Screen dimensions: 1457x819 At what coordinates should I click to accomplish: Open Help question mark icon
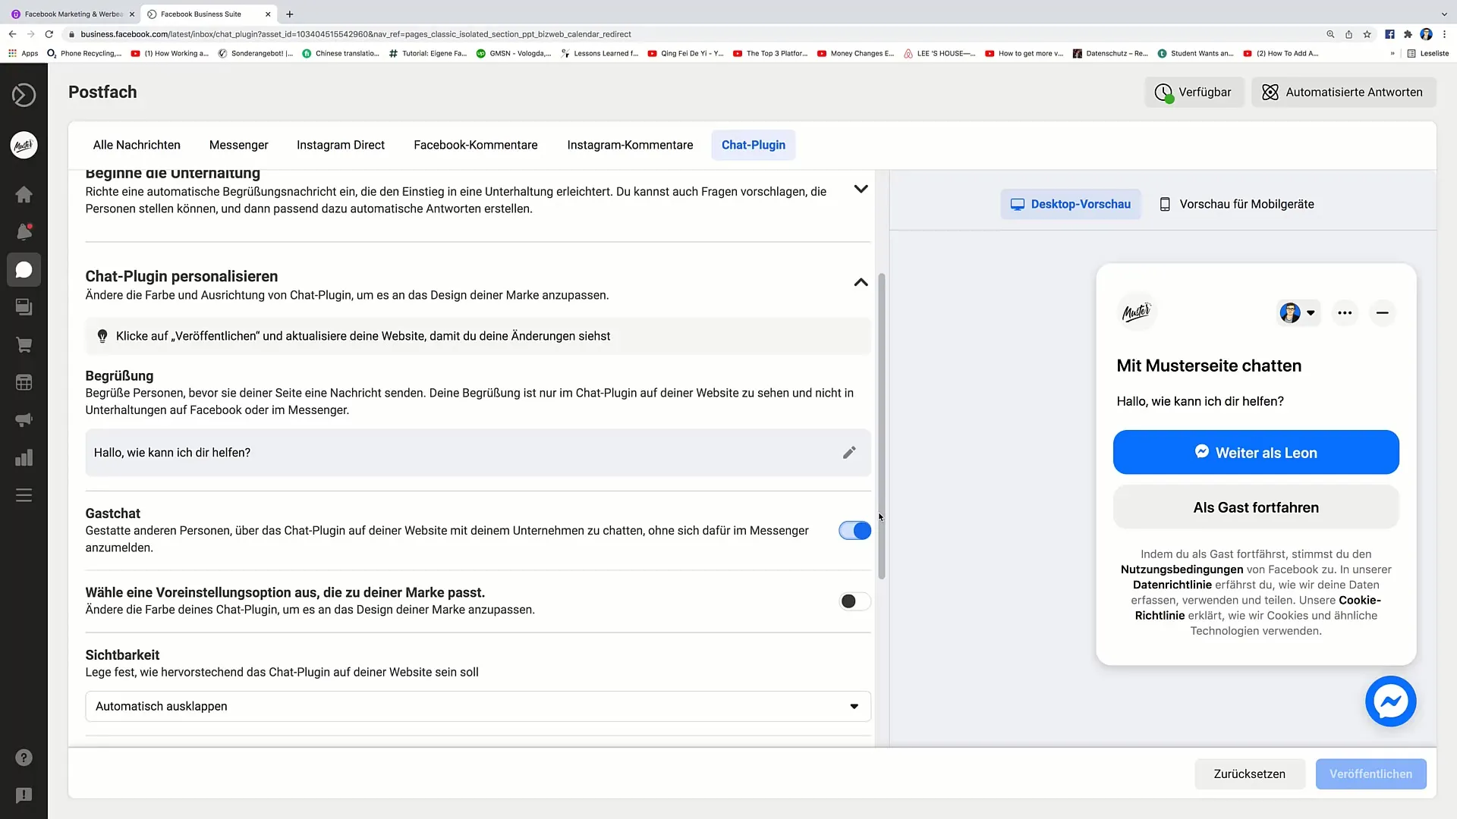[x=24, y=758]
